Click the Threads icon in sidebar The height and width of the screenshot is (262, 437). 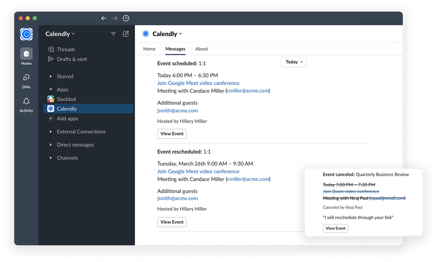point(51,49)
